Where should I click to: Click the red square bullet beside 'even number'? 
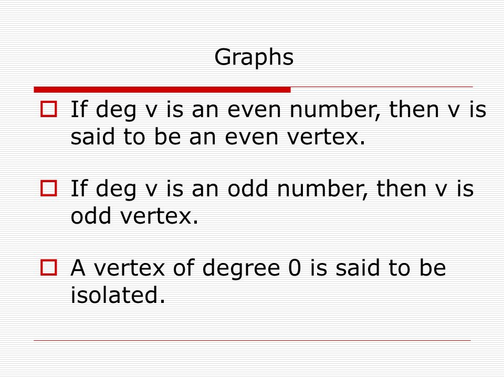pyautogui.click(x=48, y=109)
